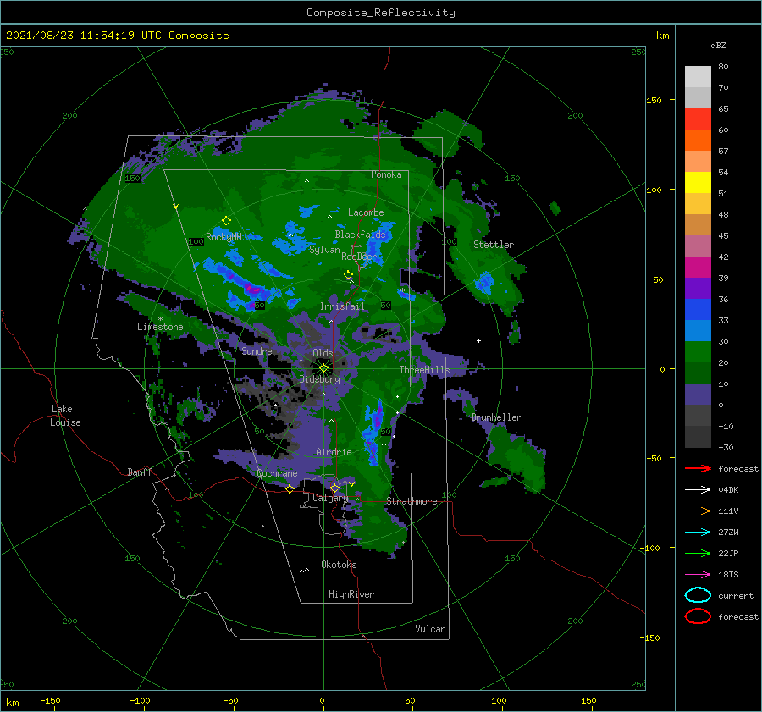The image size is (762, 712).
Task: Click the yellow diamond marker near Cochrane
Action: pos(290,488)
